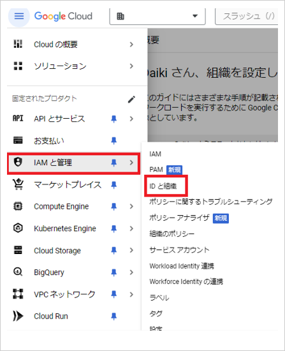
Task: Expand IAM と管理 submenu chevron
Action: (x=131, y=163)
